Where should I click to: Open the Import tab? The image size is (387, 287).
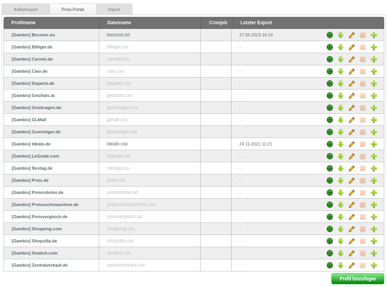tap(114, 9)
